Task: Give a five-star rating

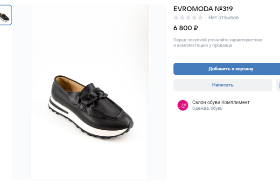Action: coord(200,18)
